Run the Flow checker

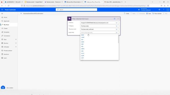click(157, 13)
